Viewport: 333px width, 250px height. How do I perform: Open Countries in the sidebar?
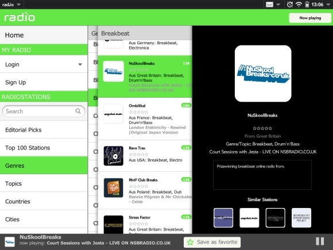click(x=44, y=201)
